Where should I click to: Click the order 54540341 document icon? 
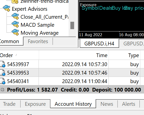tap(3, 81)
